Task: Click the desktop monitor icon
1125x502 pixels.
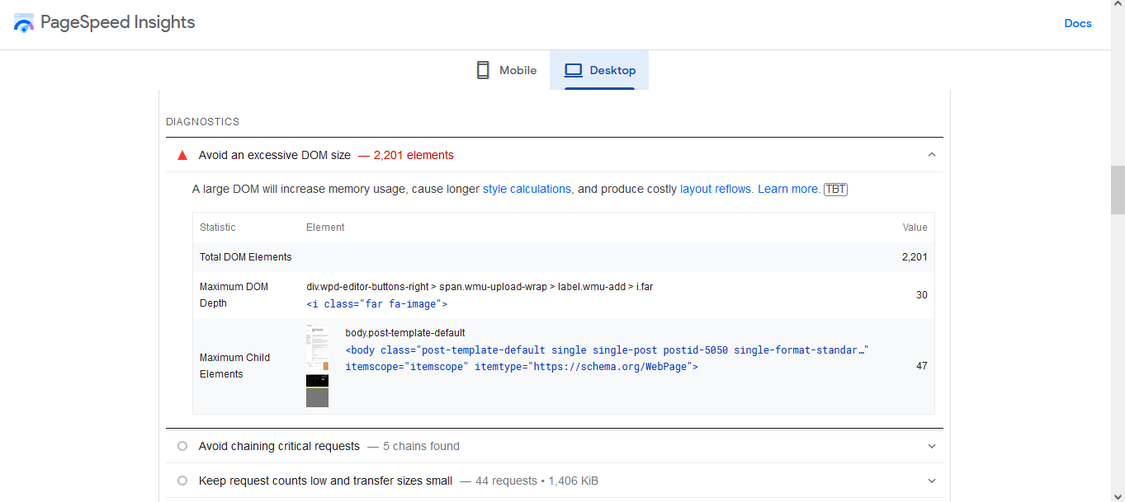Action: (x=574, y=70)
